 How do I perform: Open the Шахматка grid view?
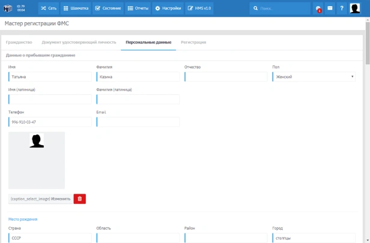point(76,8)
